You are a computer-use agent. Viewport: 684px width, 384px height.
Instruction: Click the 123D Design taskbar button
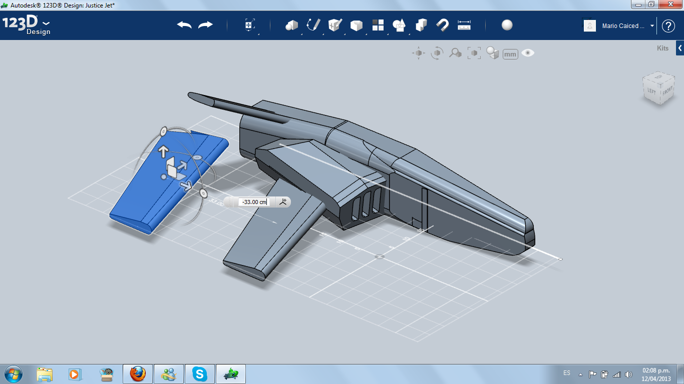click(x=231, y=374)
